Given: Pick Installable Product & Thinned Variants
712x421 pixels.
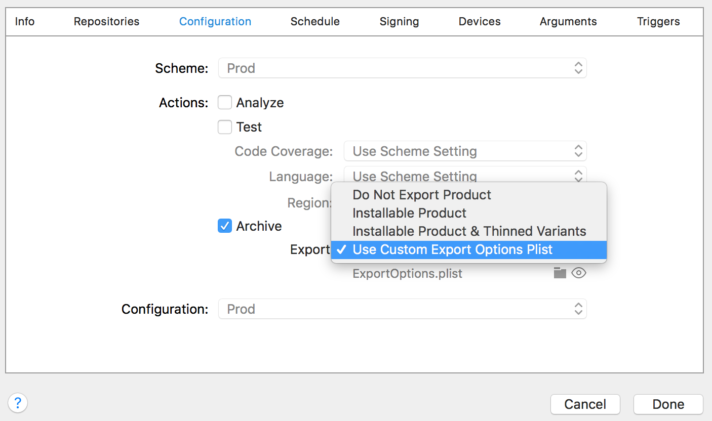Looking at the screenshot, I should 469,231.
